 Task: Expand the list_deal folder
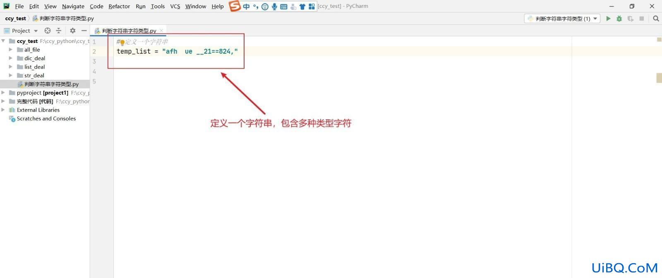pyautogui.click(x=11, y=67)
